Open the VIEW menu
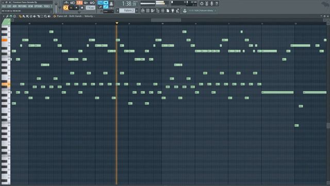 click(x=30, y=6)
